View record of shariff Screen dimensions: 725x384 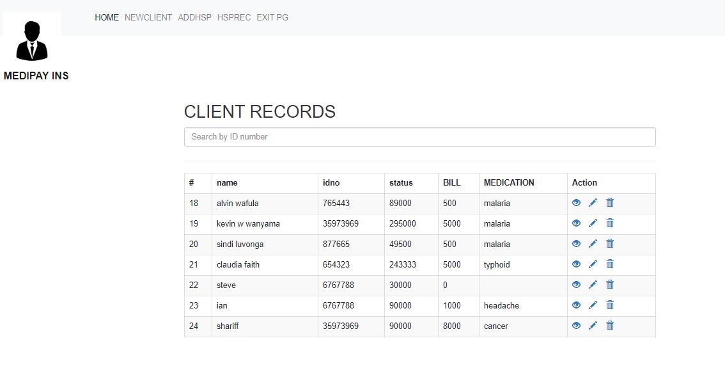pos(576,325)
